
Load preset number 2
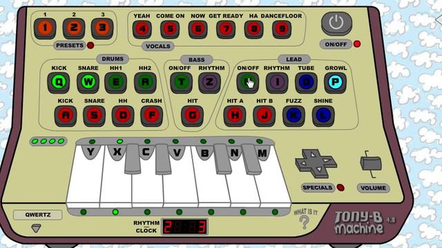pyautogui.click(x=74, y=28)
